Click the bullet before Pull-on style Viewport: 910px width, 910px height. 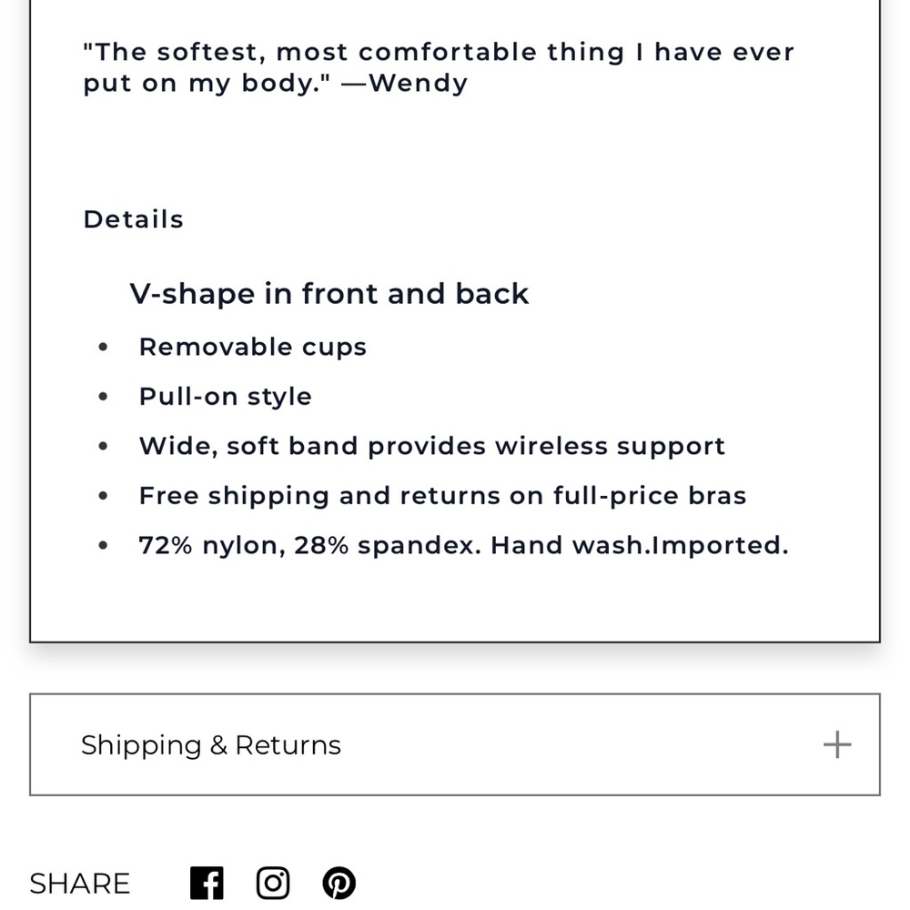click(103, 397)
